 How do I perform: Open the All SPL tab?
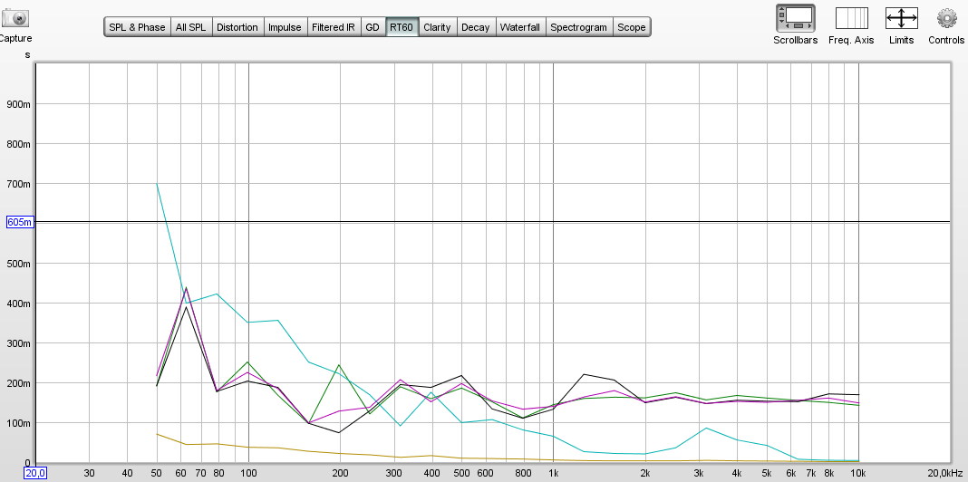(x=190, y=27)
